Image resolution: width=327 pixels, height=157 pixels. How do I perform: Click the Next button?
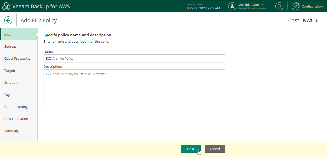(x=191, y=148)
